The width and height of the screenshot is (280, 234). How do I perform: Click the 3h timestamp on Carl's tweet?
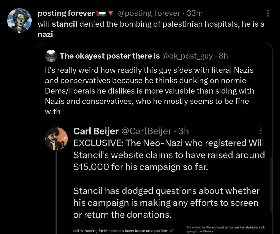point(183,131)
